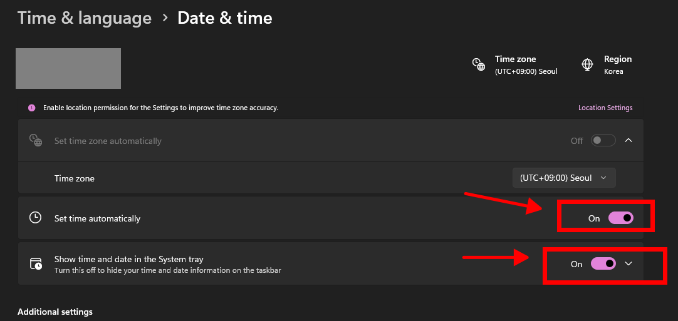Click the System tray calendar-clock icon
Viewport: 678px width, 321px height.
click(36, 263)
